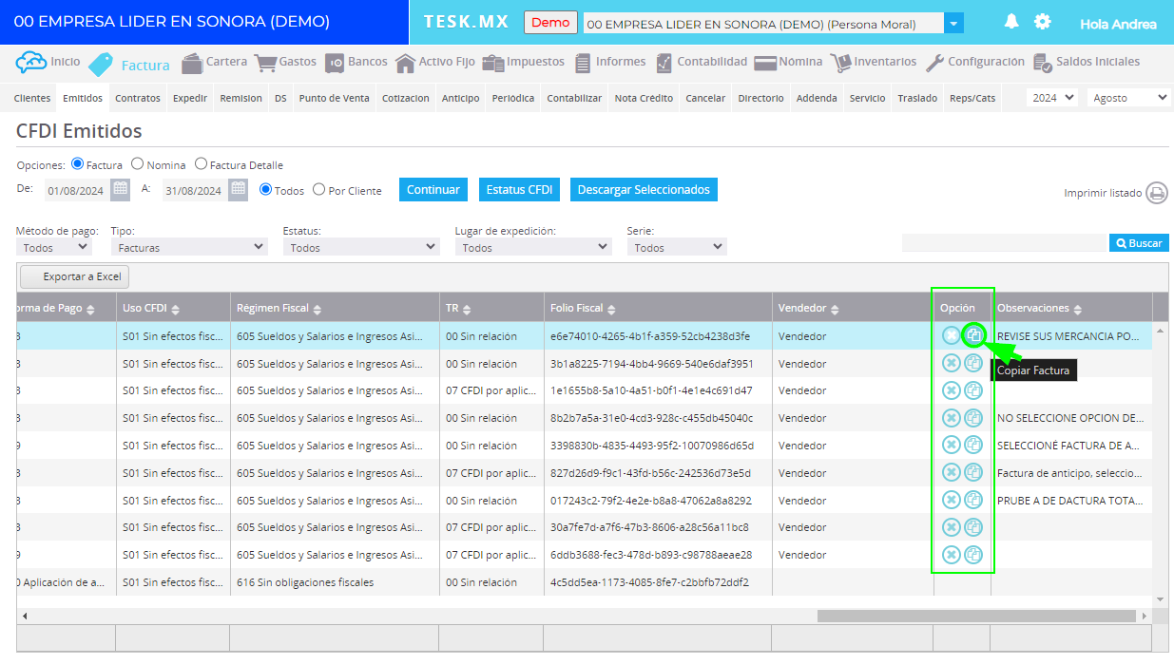Open the Método de pago dropdown

point(54,247)
